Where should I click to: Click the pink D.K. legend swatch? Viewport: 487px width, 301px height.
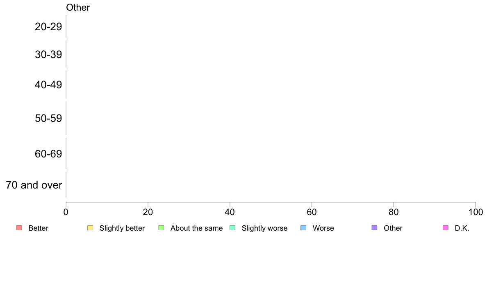pyautogui.click(x=446, y=228)
